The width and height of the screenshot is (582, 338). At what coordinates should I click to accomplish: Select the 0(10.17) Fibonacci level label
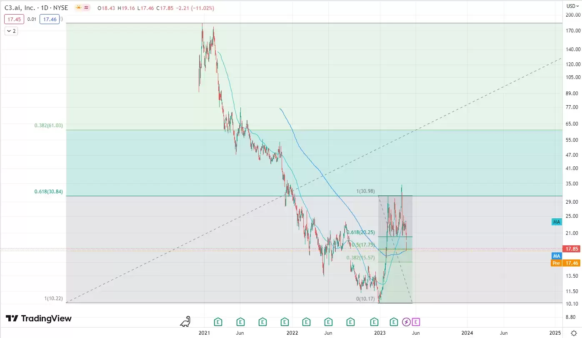[x=366, y=299]
